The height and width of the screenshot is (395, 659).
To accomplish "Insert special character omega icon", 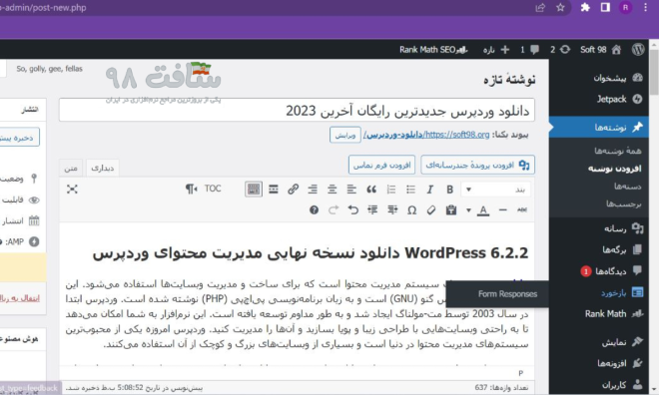I will [411, 209].
